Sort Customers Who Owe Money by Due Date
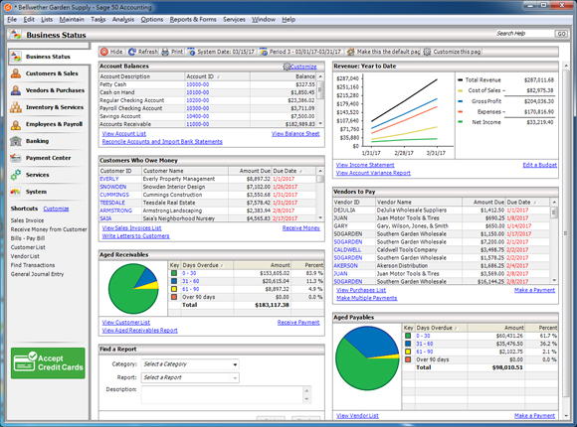The image size is (577, 427). pyautogui.click(x=293, y=171)
